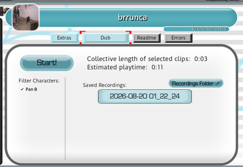Click the brrunca title text

coord(133,17)
